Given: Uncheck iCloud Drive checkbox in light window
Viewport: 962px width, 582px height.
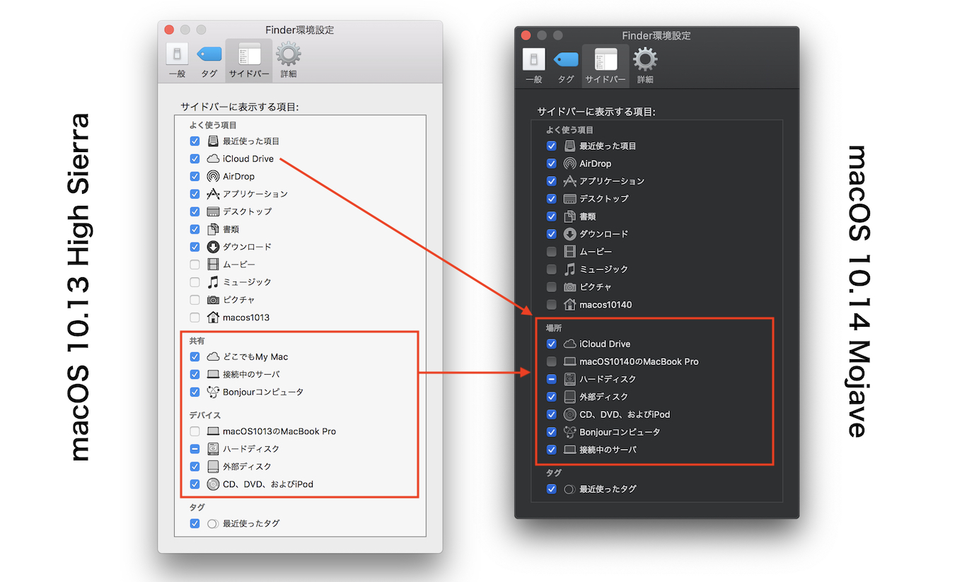Looking at the screenshot, I should coord(195,158).
